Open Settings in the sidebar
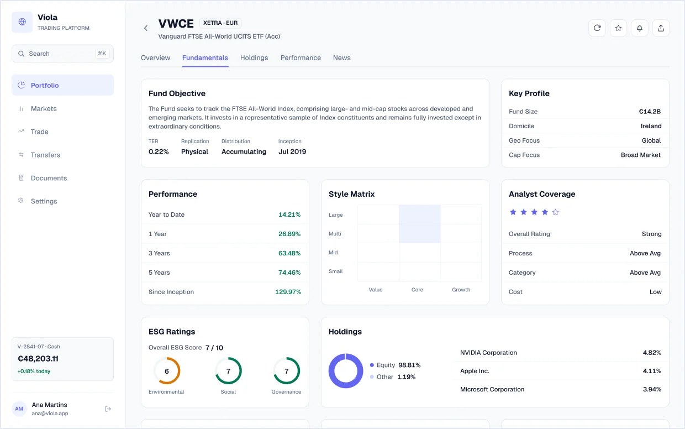The image size is (685, 429). tap(62, 201)
